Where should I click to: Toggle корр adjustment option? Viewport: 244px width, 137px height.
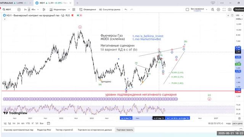pyautogui.click(x=228, y=123)
